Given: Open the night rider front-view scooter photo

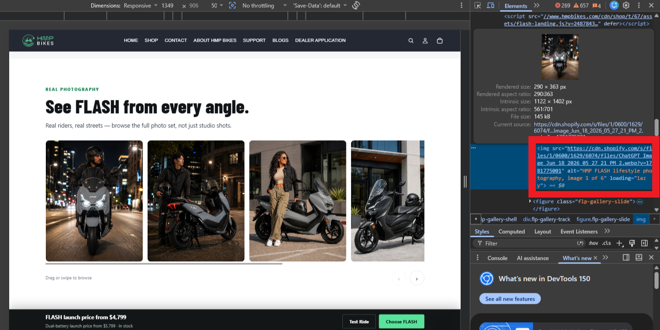Looking at the screenshot, I should tap(94, 201).
